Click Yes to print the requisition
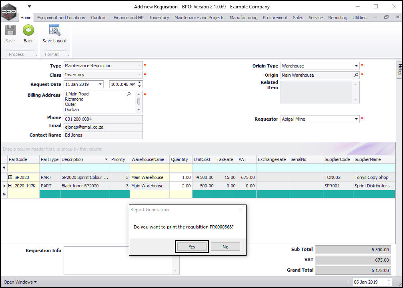Screen dimensions: 403x288 [x=192, y=247]
